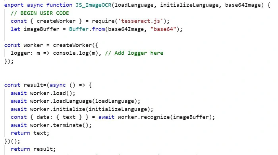Click the JS_ImageOCR function name
Image resolution: width=278 pixels, height=155 pixels.
click(x=93, y=5)
